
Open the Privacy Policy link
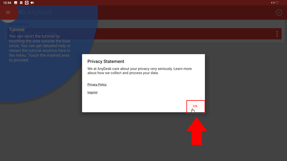click(x=97, y=84)
